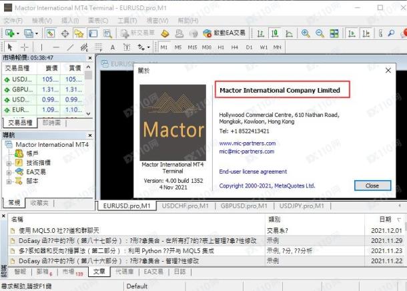Select the D1 timeframe
This screenshot has height=291, width=407.
[x=249, y=47]
